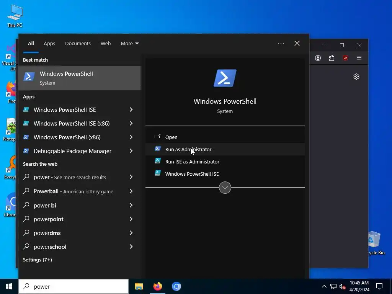Show hidden system tray icons
This screenshot has width=392, height=294.
coord(324,286)
